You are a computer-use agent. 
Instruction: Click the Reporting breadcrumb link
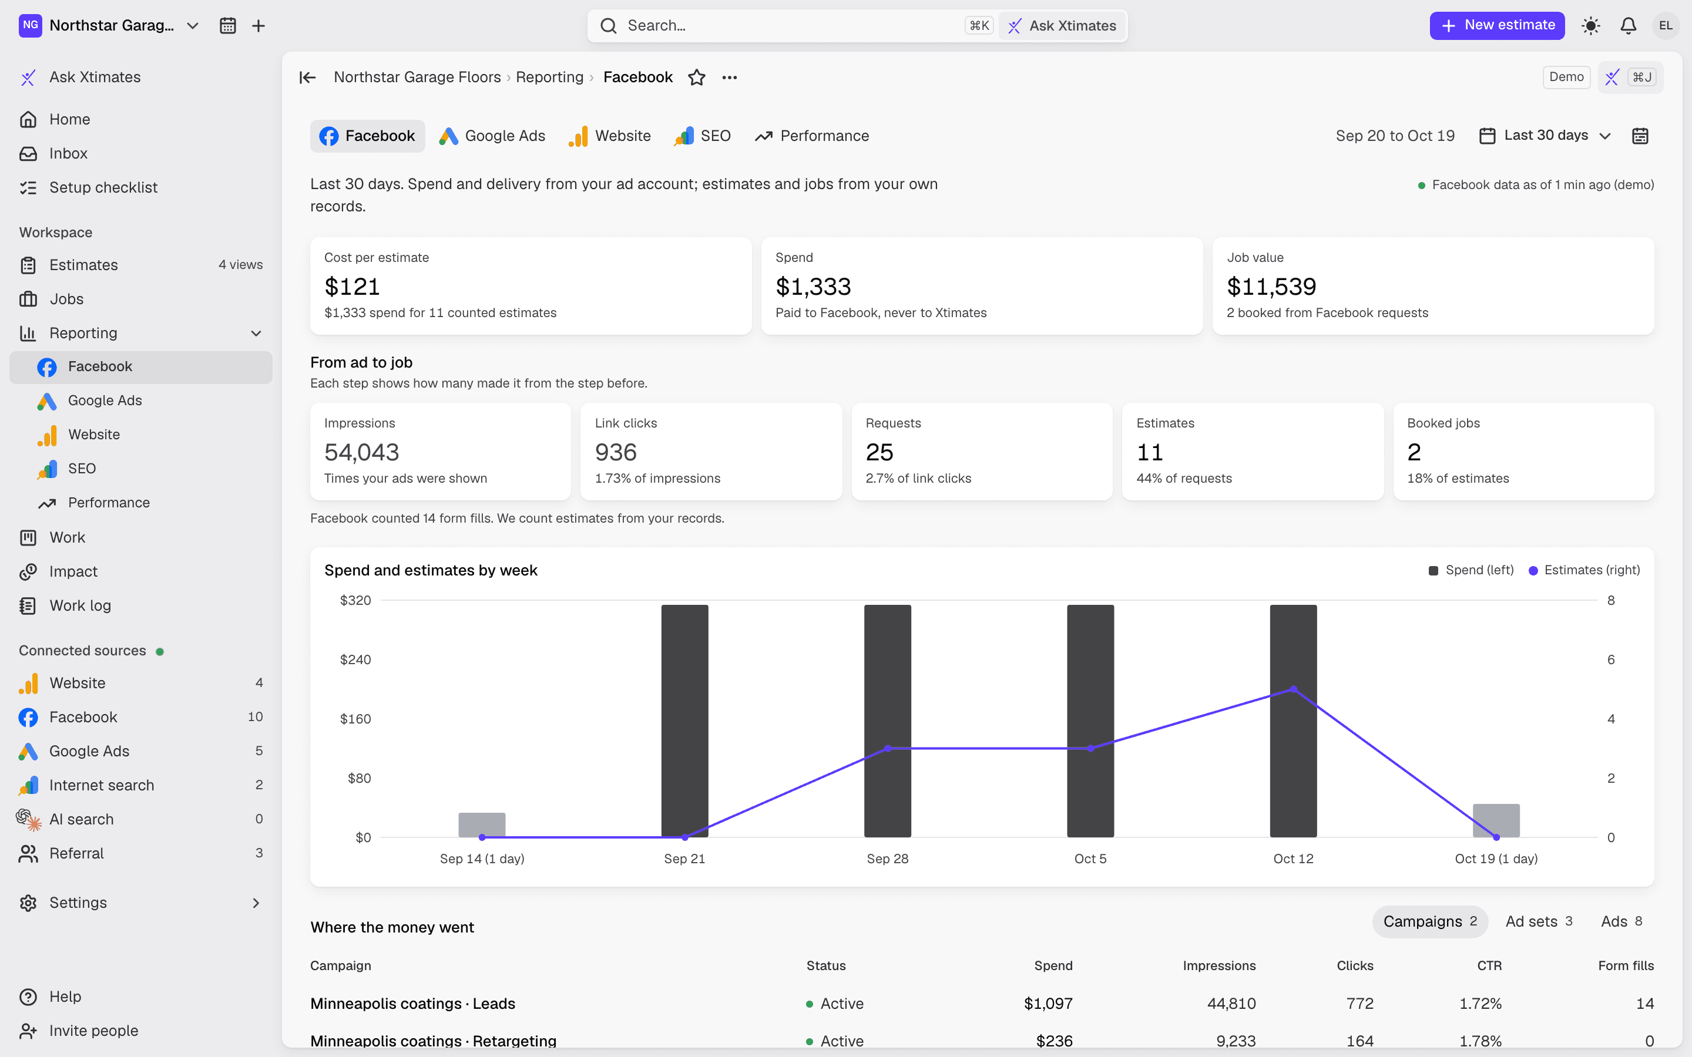(549, 77)
